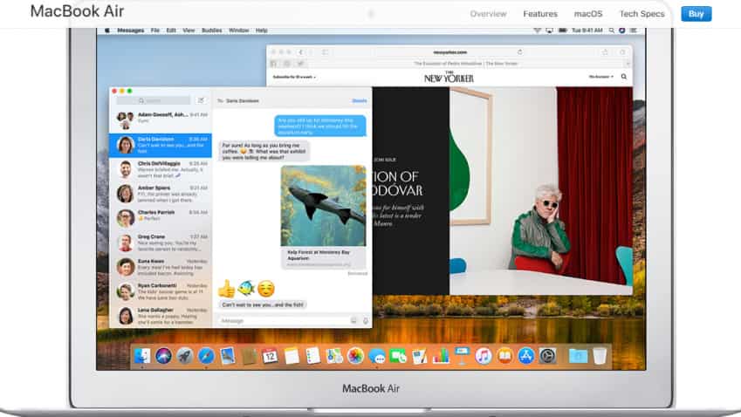Click New Yorker site search magnifier

[624, 77]
